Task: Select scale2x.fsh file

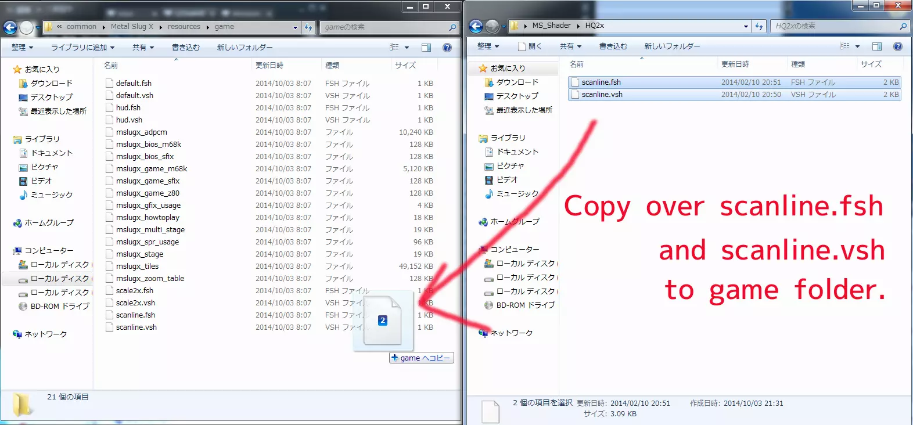Action: tap(135, 291)
